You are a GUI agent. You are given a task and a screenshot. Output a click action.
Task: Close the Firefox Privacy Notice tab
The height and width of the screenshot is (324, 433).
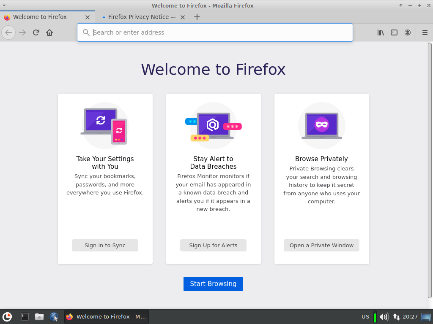[183, 17]
